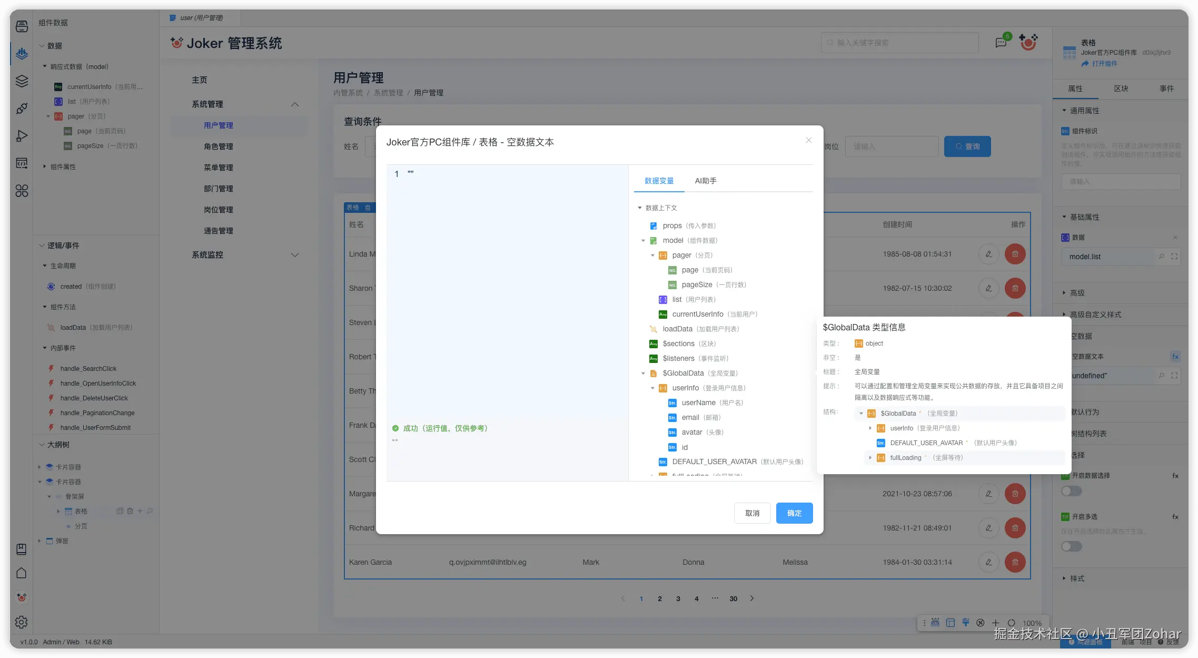The height and width of the screenshot is (658, 1198).
Task: Switch to the AI助手 tab
Action: tap(705, 181)
